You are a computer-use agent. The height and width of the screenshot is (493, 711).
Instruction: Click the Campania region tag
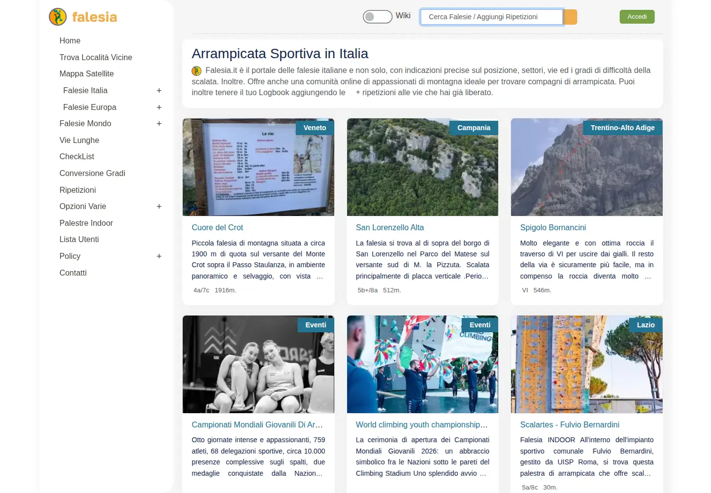(x=474, y=128)
